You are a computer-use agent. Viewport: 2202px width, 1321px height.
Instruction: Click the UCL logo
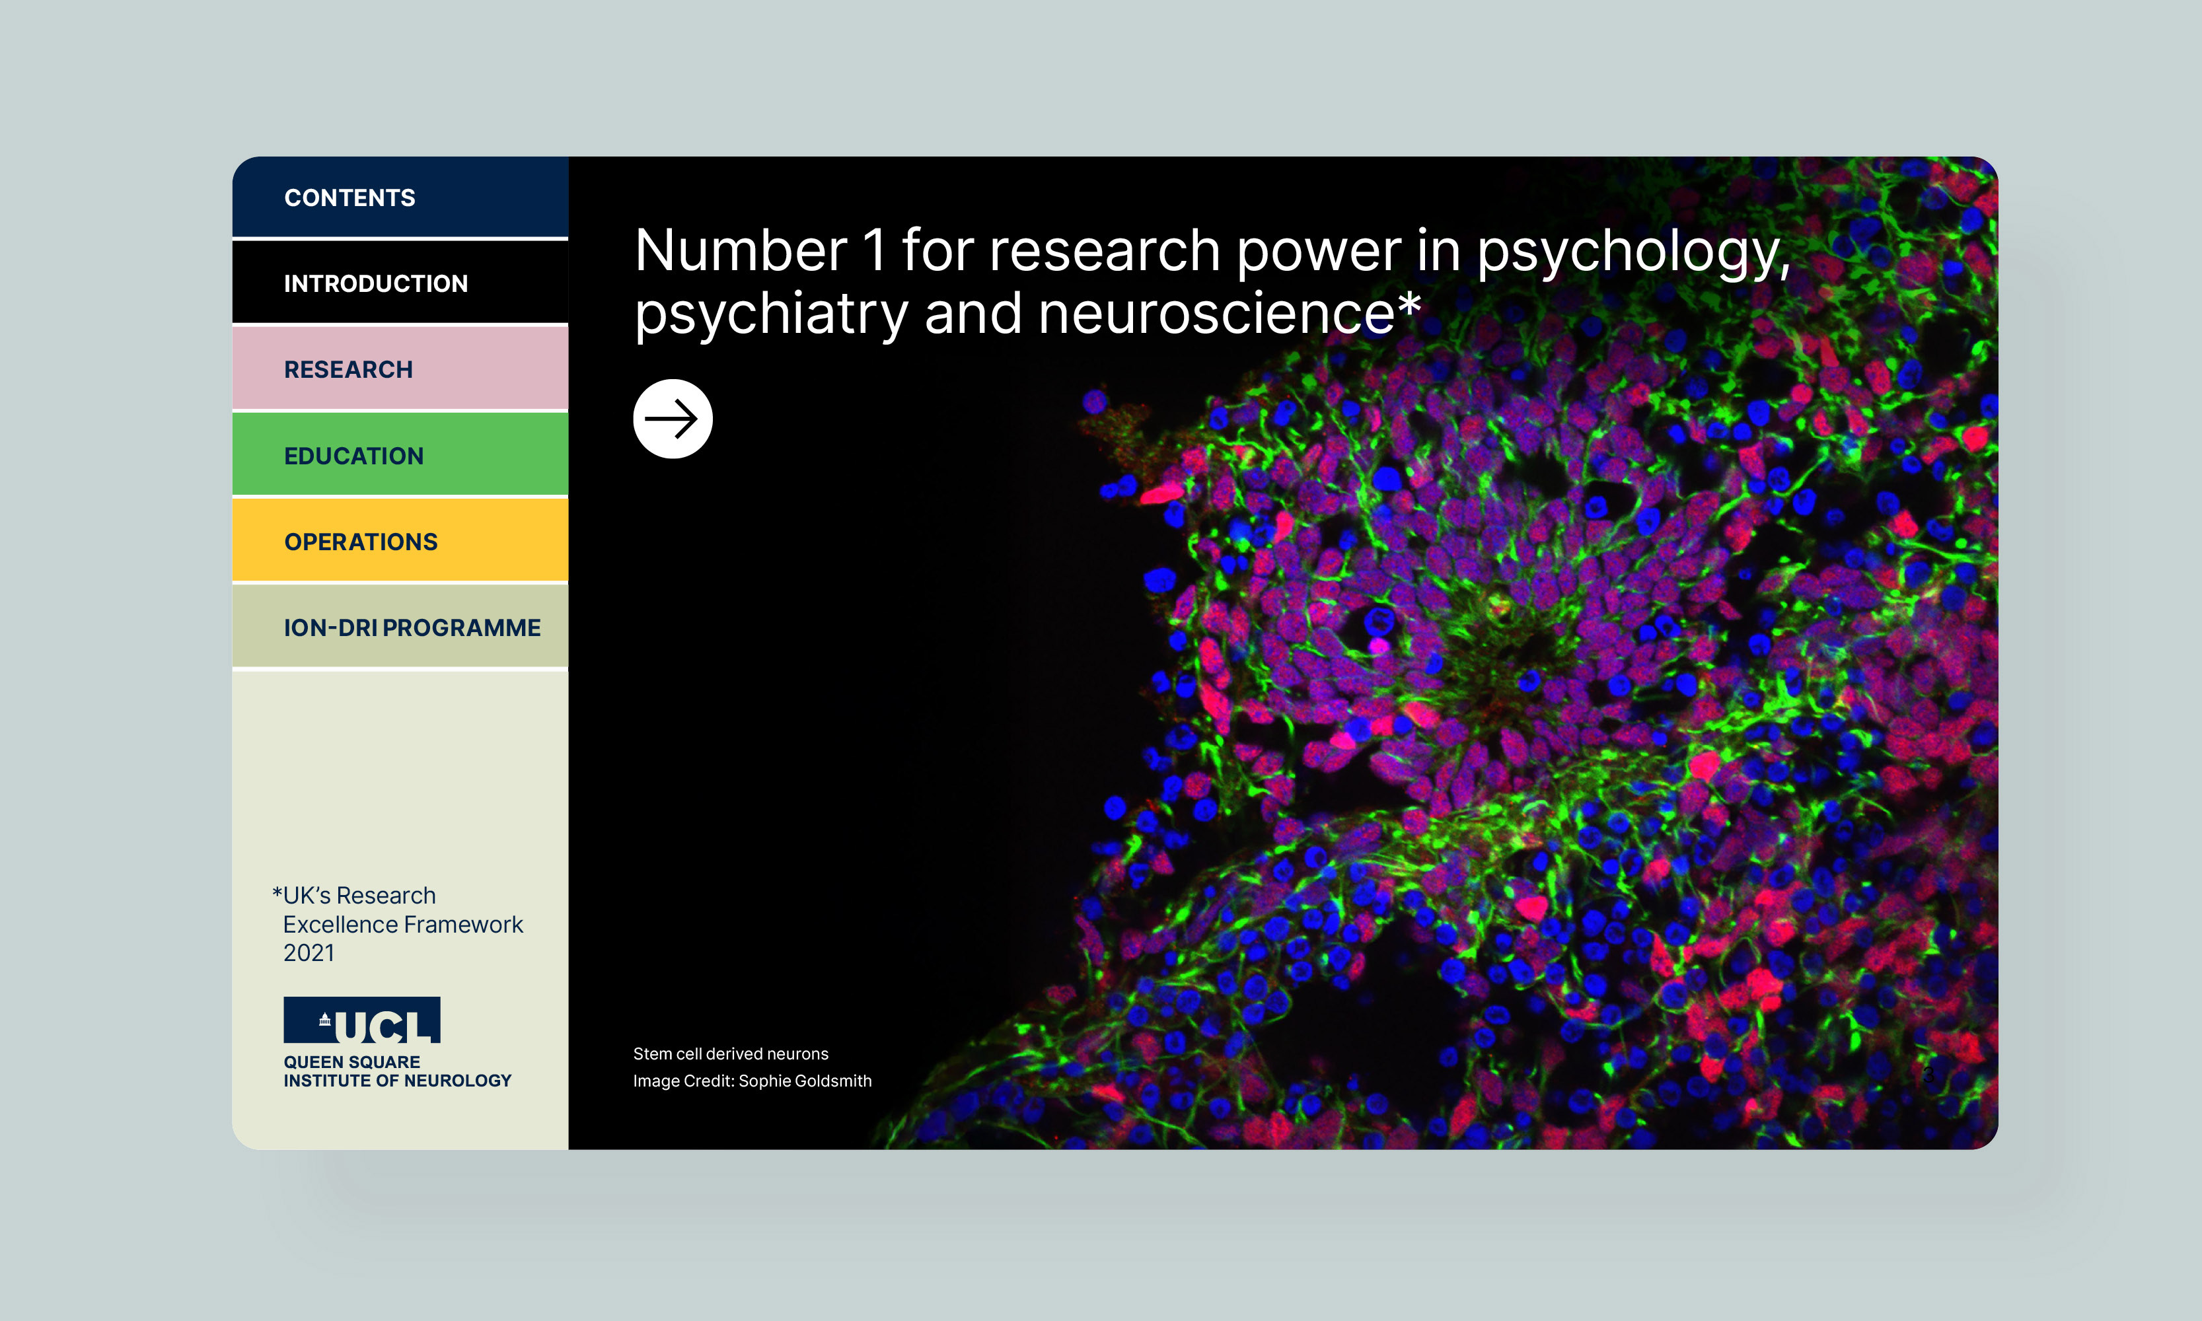click(x=361, y=1020)
